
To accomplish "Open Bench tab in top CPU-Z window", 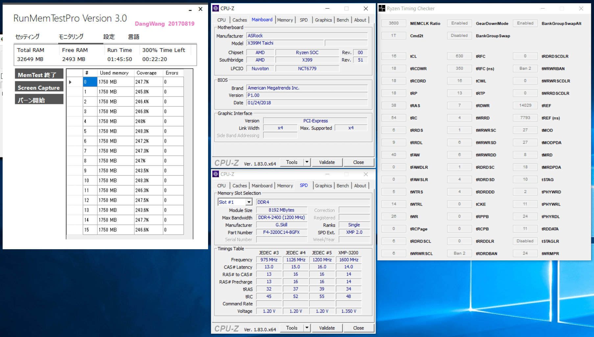I will (x=343, y=20).
